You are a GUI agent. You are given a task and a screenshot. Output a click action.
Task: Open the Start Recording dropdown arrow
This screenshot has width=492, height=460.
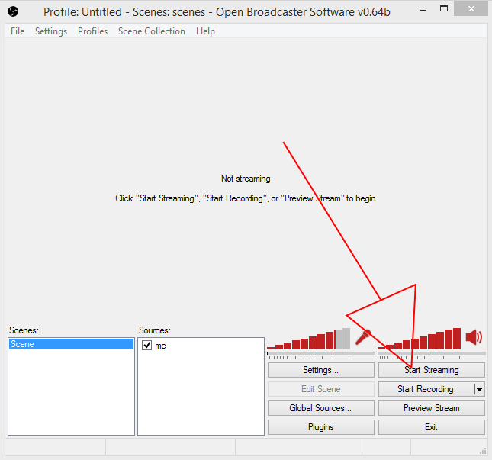pyautogui.click(x=479, y=389)
